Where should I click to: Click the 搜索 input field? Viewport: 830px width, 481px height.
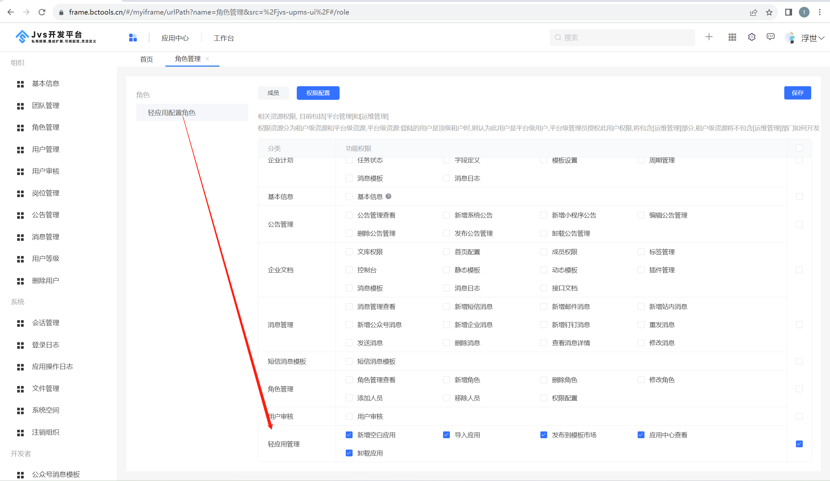pyautogui.click(x=622, y=38)
